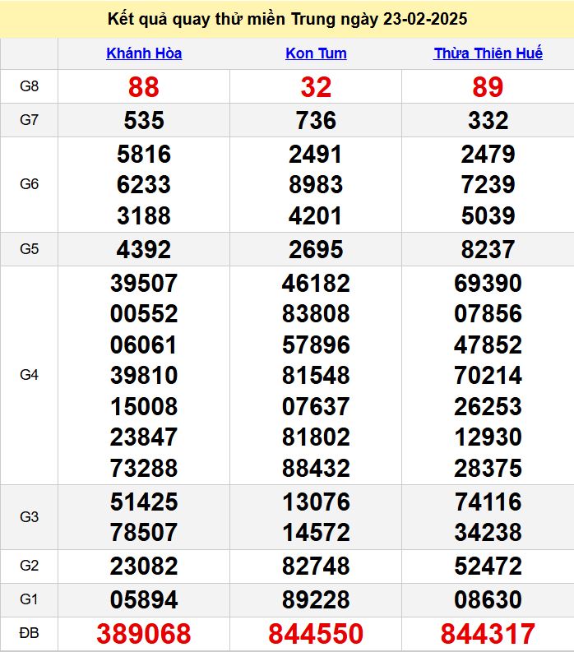
Task: Click red G8 number 89
Action: (488, 87)
